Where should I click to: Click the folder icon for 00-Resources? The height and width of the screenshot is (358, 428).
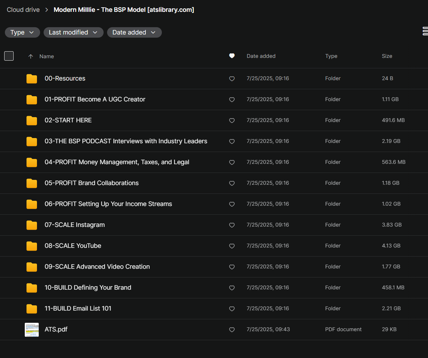(x=32, y=79)
